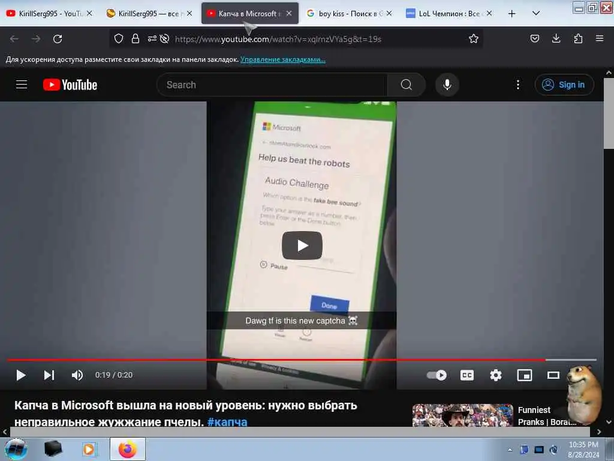Open a new browser tab
This screenshot has height=461, width=614.
coord(512,14)
